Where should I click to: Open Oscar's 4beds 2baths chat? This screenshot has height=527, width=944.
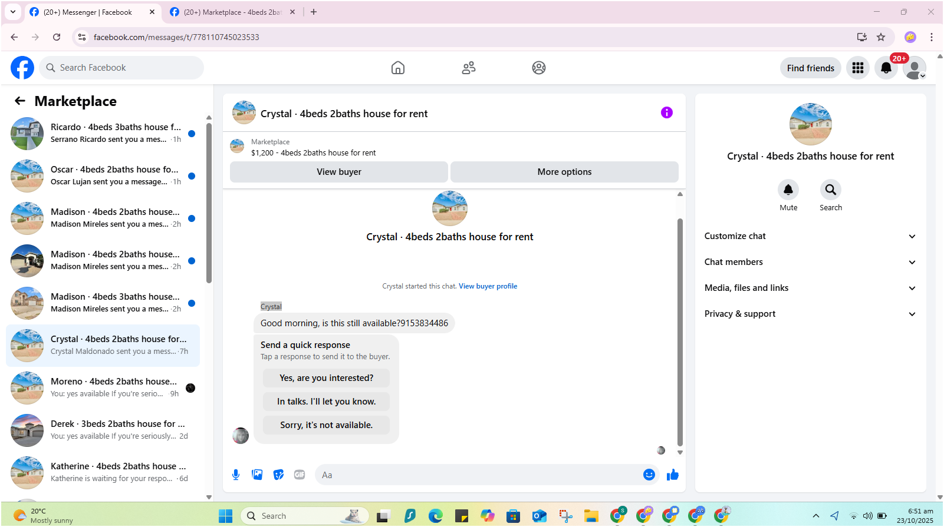pyautogui.click(x=103, y=176)
